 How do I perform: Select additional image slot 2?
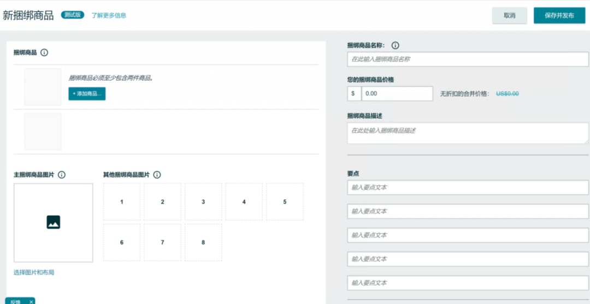tap(162, 202)
